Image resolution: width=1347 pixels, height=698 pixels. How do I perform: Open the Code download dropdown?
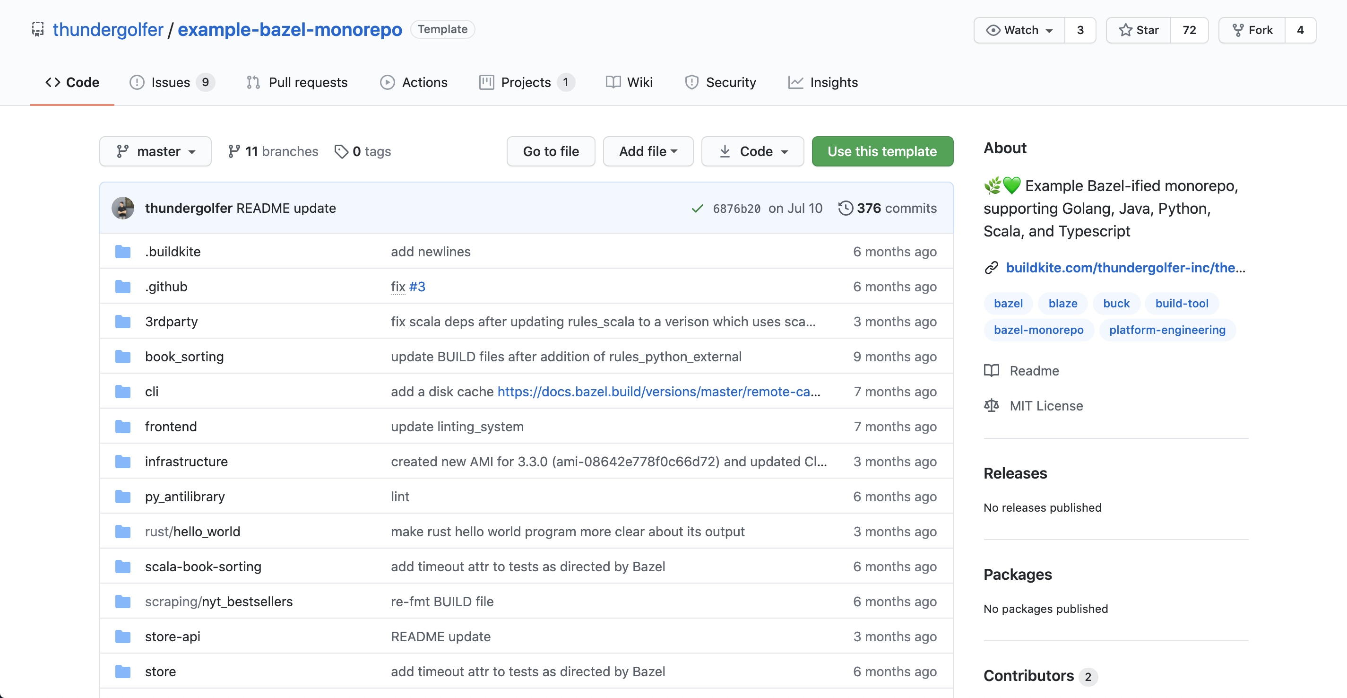752,152
